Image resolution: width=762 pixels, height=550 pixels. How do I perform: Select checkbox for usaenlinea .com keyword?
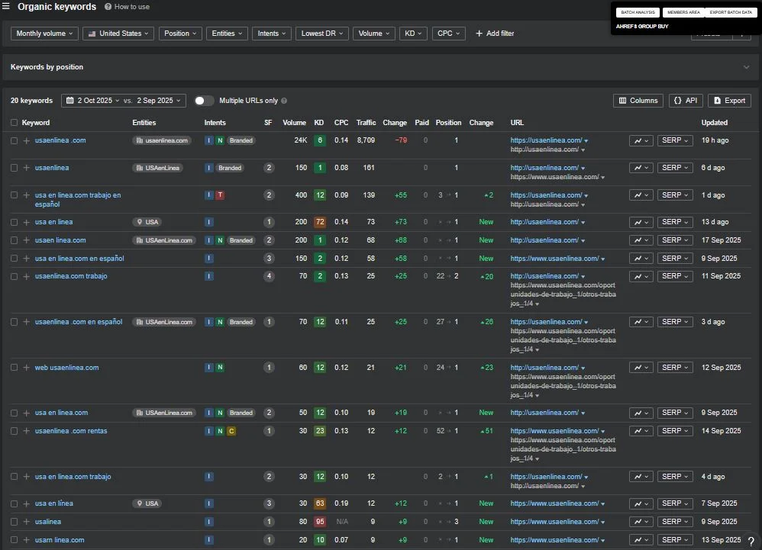14,140
